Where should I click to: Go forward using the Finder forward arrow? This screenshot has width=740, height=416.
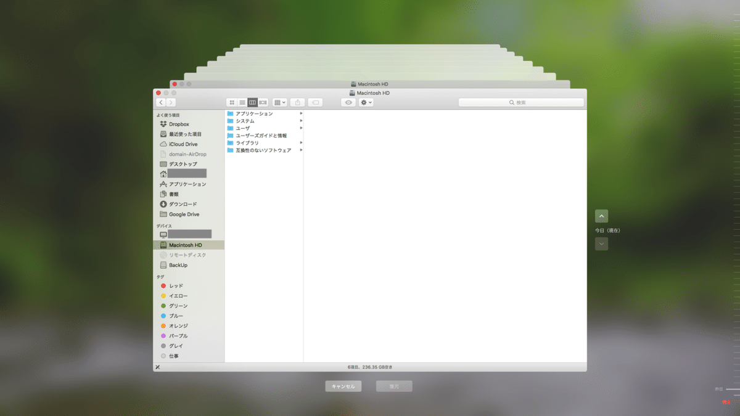pos(171,102)
